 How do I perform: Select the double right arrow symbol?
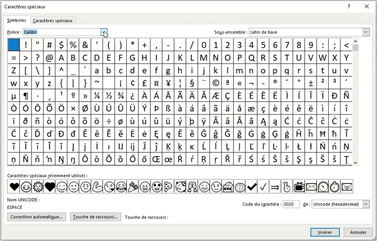pyautogui.click(x=275, y=187)
